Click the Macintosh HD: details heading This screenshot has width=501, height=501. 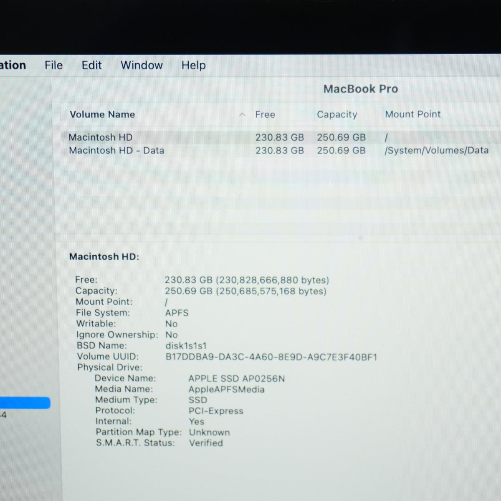104,257
